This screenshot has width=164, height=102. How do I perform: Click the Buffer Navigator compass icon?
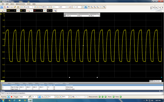(x=70, y=7)
